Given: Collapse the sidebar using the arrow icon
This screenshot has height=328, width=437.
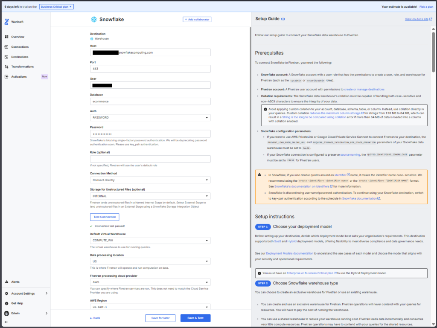Looking at the screenshot, I should click(x=6, y=322).
